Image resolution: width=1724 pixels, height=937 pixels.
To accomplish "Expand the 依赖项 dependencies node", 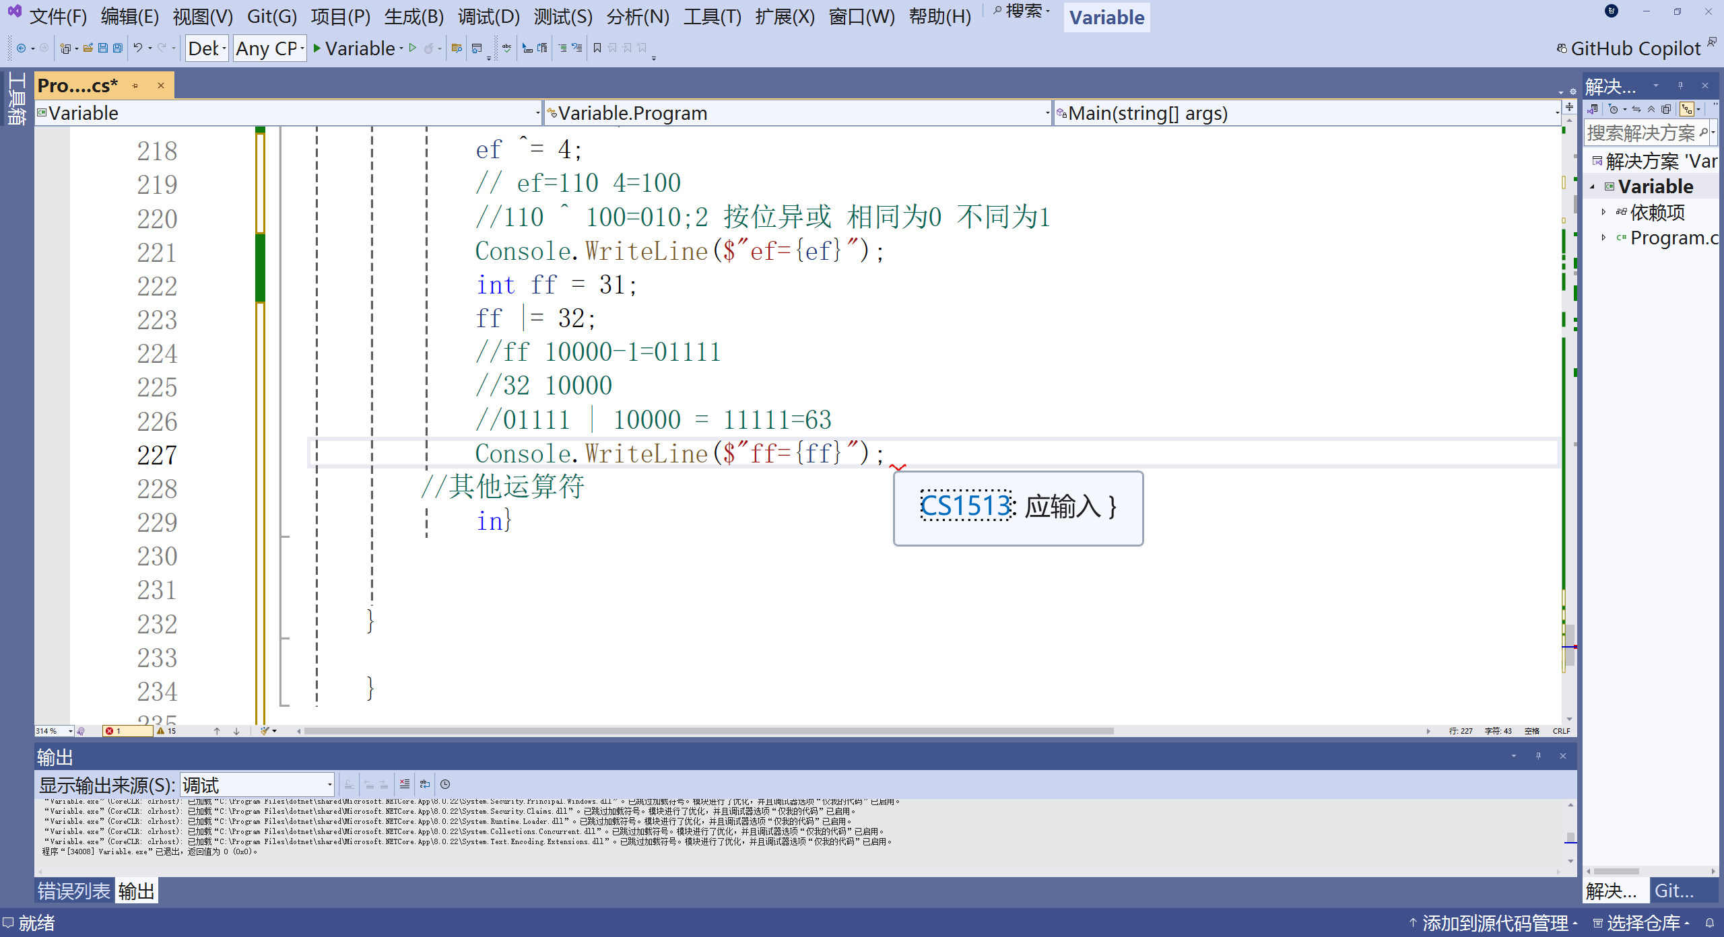I will coord(1603,213).
